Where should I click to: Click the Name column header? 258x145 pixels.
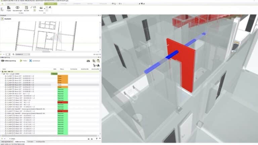[x=4, y=69]
